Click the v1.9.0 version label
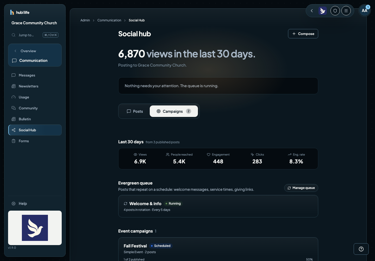 (12, 248)
